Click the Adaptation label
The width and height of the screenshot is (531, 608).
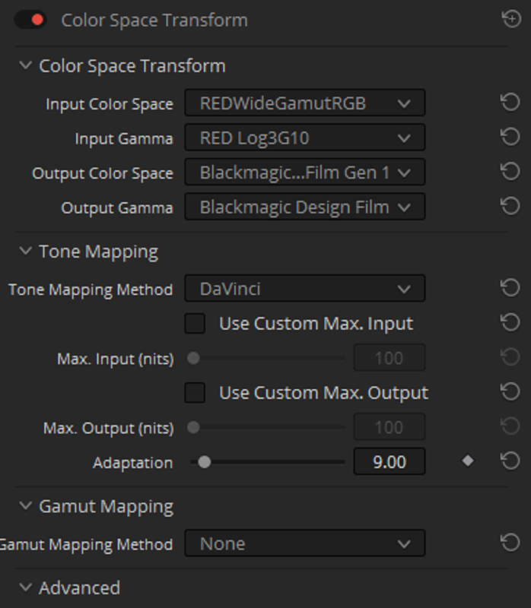132,463
